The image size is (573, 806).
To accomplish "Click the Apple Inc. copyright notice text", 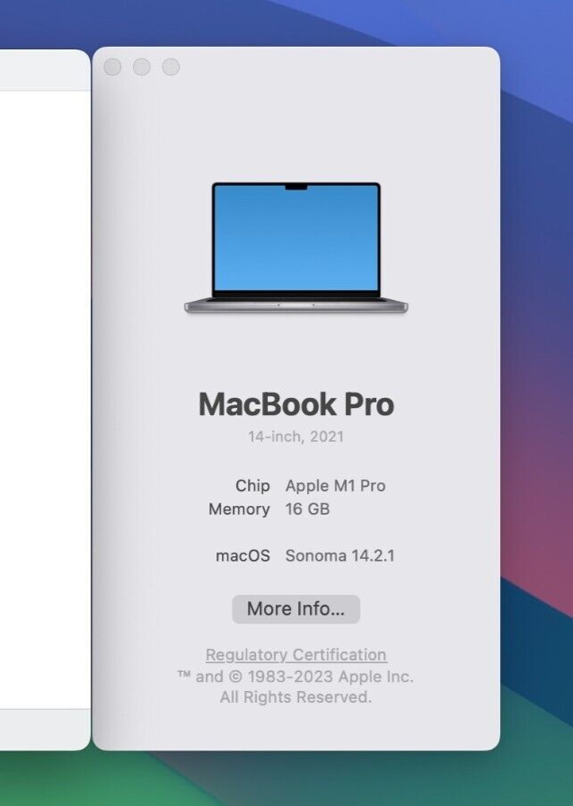I will click(x=295, y=677).
